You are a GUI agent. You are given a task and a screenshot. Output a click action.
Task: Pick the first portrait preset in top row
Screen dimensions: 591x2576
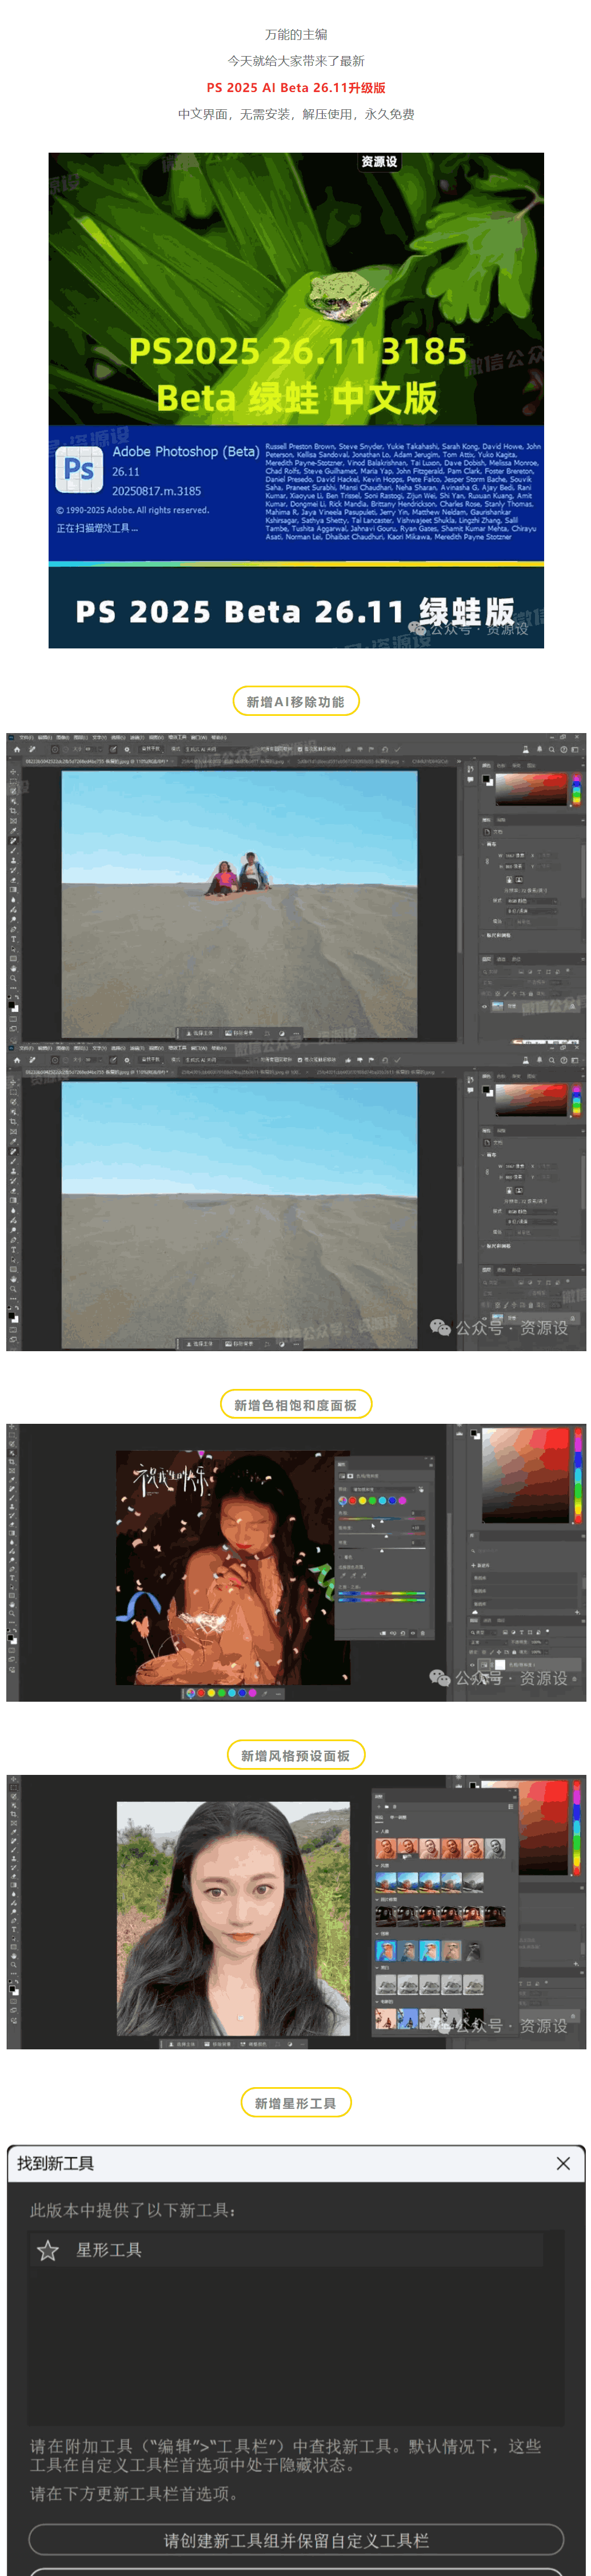385,1848
